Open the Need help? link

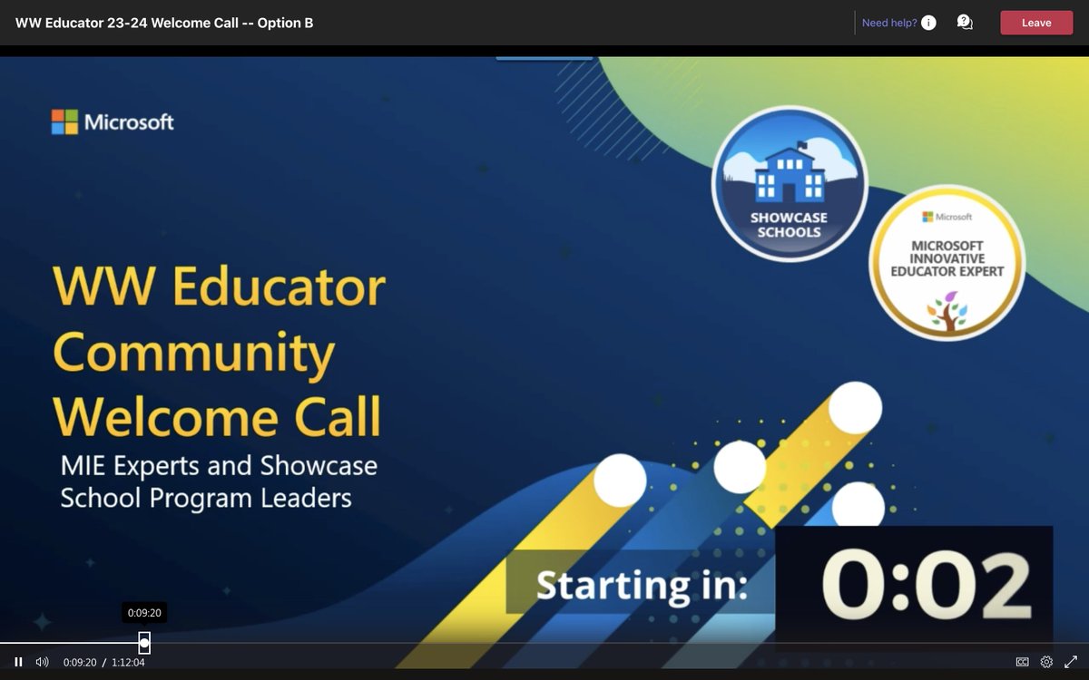889,23
